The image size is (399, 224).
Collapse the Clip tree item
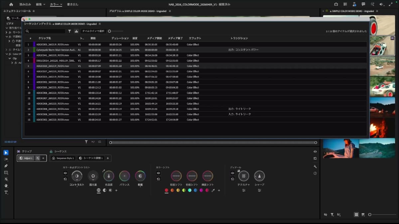tap(10, 58)
